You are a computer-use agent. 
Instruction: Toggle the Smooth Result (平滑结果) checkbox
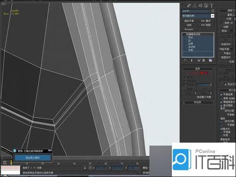coord(221,95)
